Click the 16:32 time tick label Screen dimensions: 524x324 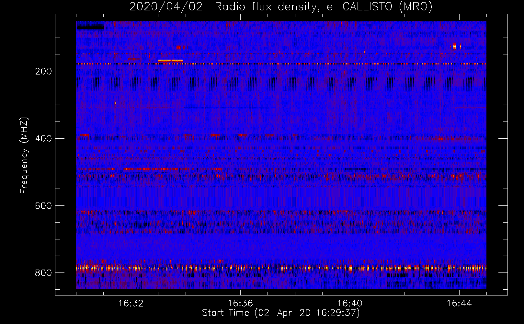pyautogui.click(x=131, y=304)
